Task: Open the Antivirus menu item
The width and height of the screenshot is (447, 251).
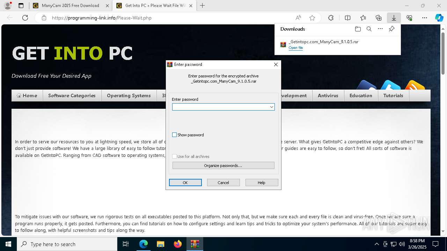Action: click(x=328, y=96)
